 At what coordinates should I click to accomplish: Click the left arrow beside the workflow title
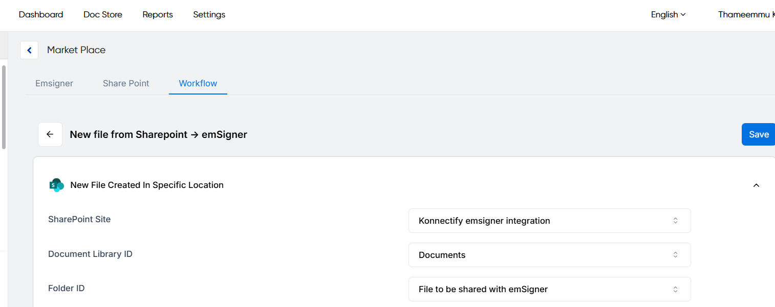tap(50, 134)
